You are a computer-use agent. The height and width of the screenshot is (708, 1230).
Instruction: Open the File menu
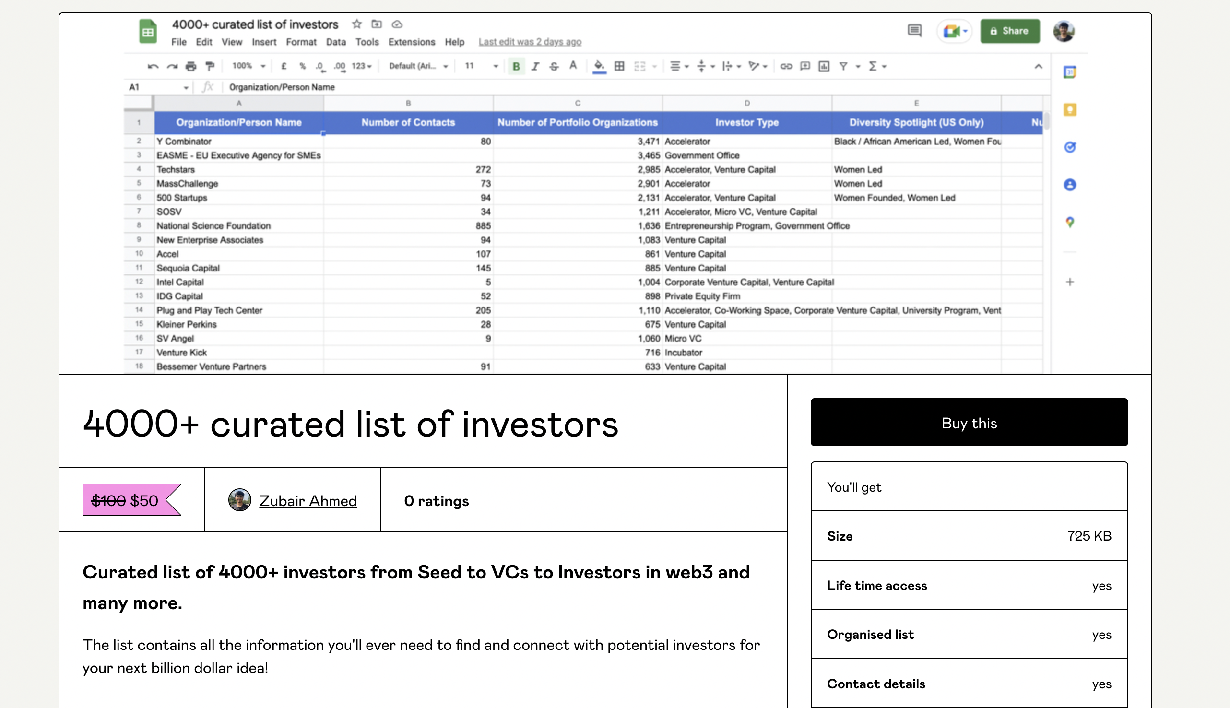point(178,42)
